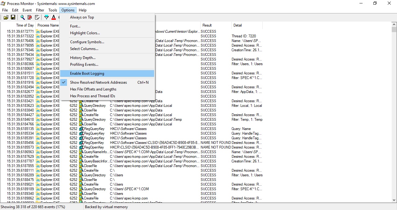
Task: Click the Save floppy disk icon
Action: [x=13, y=18]
